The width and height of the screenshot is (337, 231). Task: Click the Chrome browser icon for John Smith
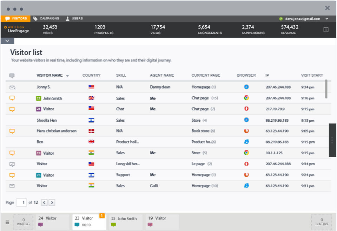pos(246,98)
